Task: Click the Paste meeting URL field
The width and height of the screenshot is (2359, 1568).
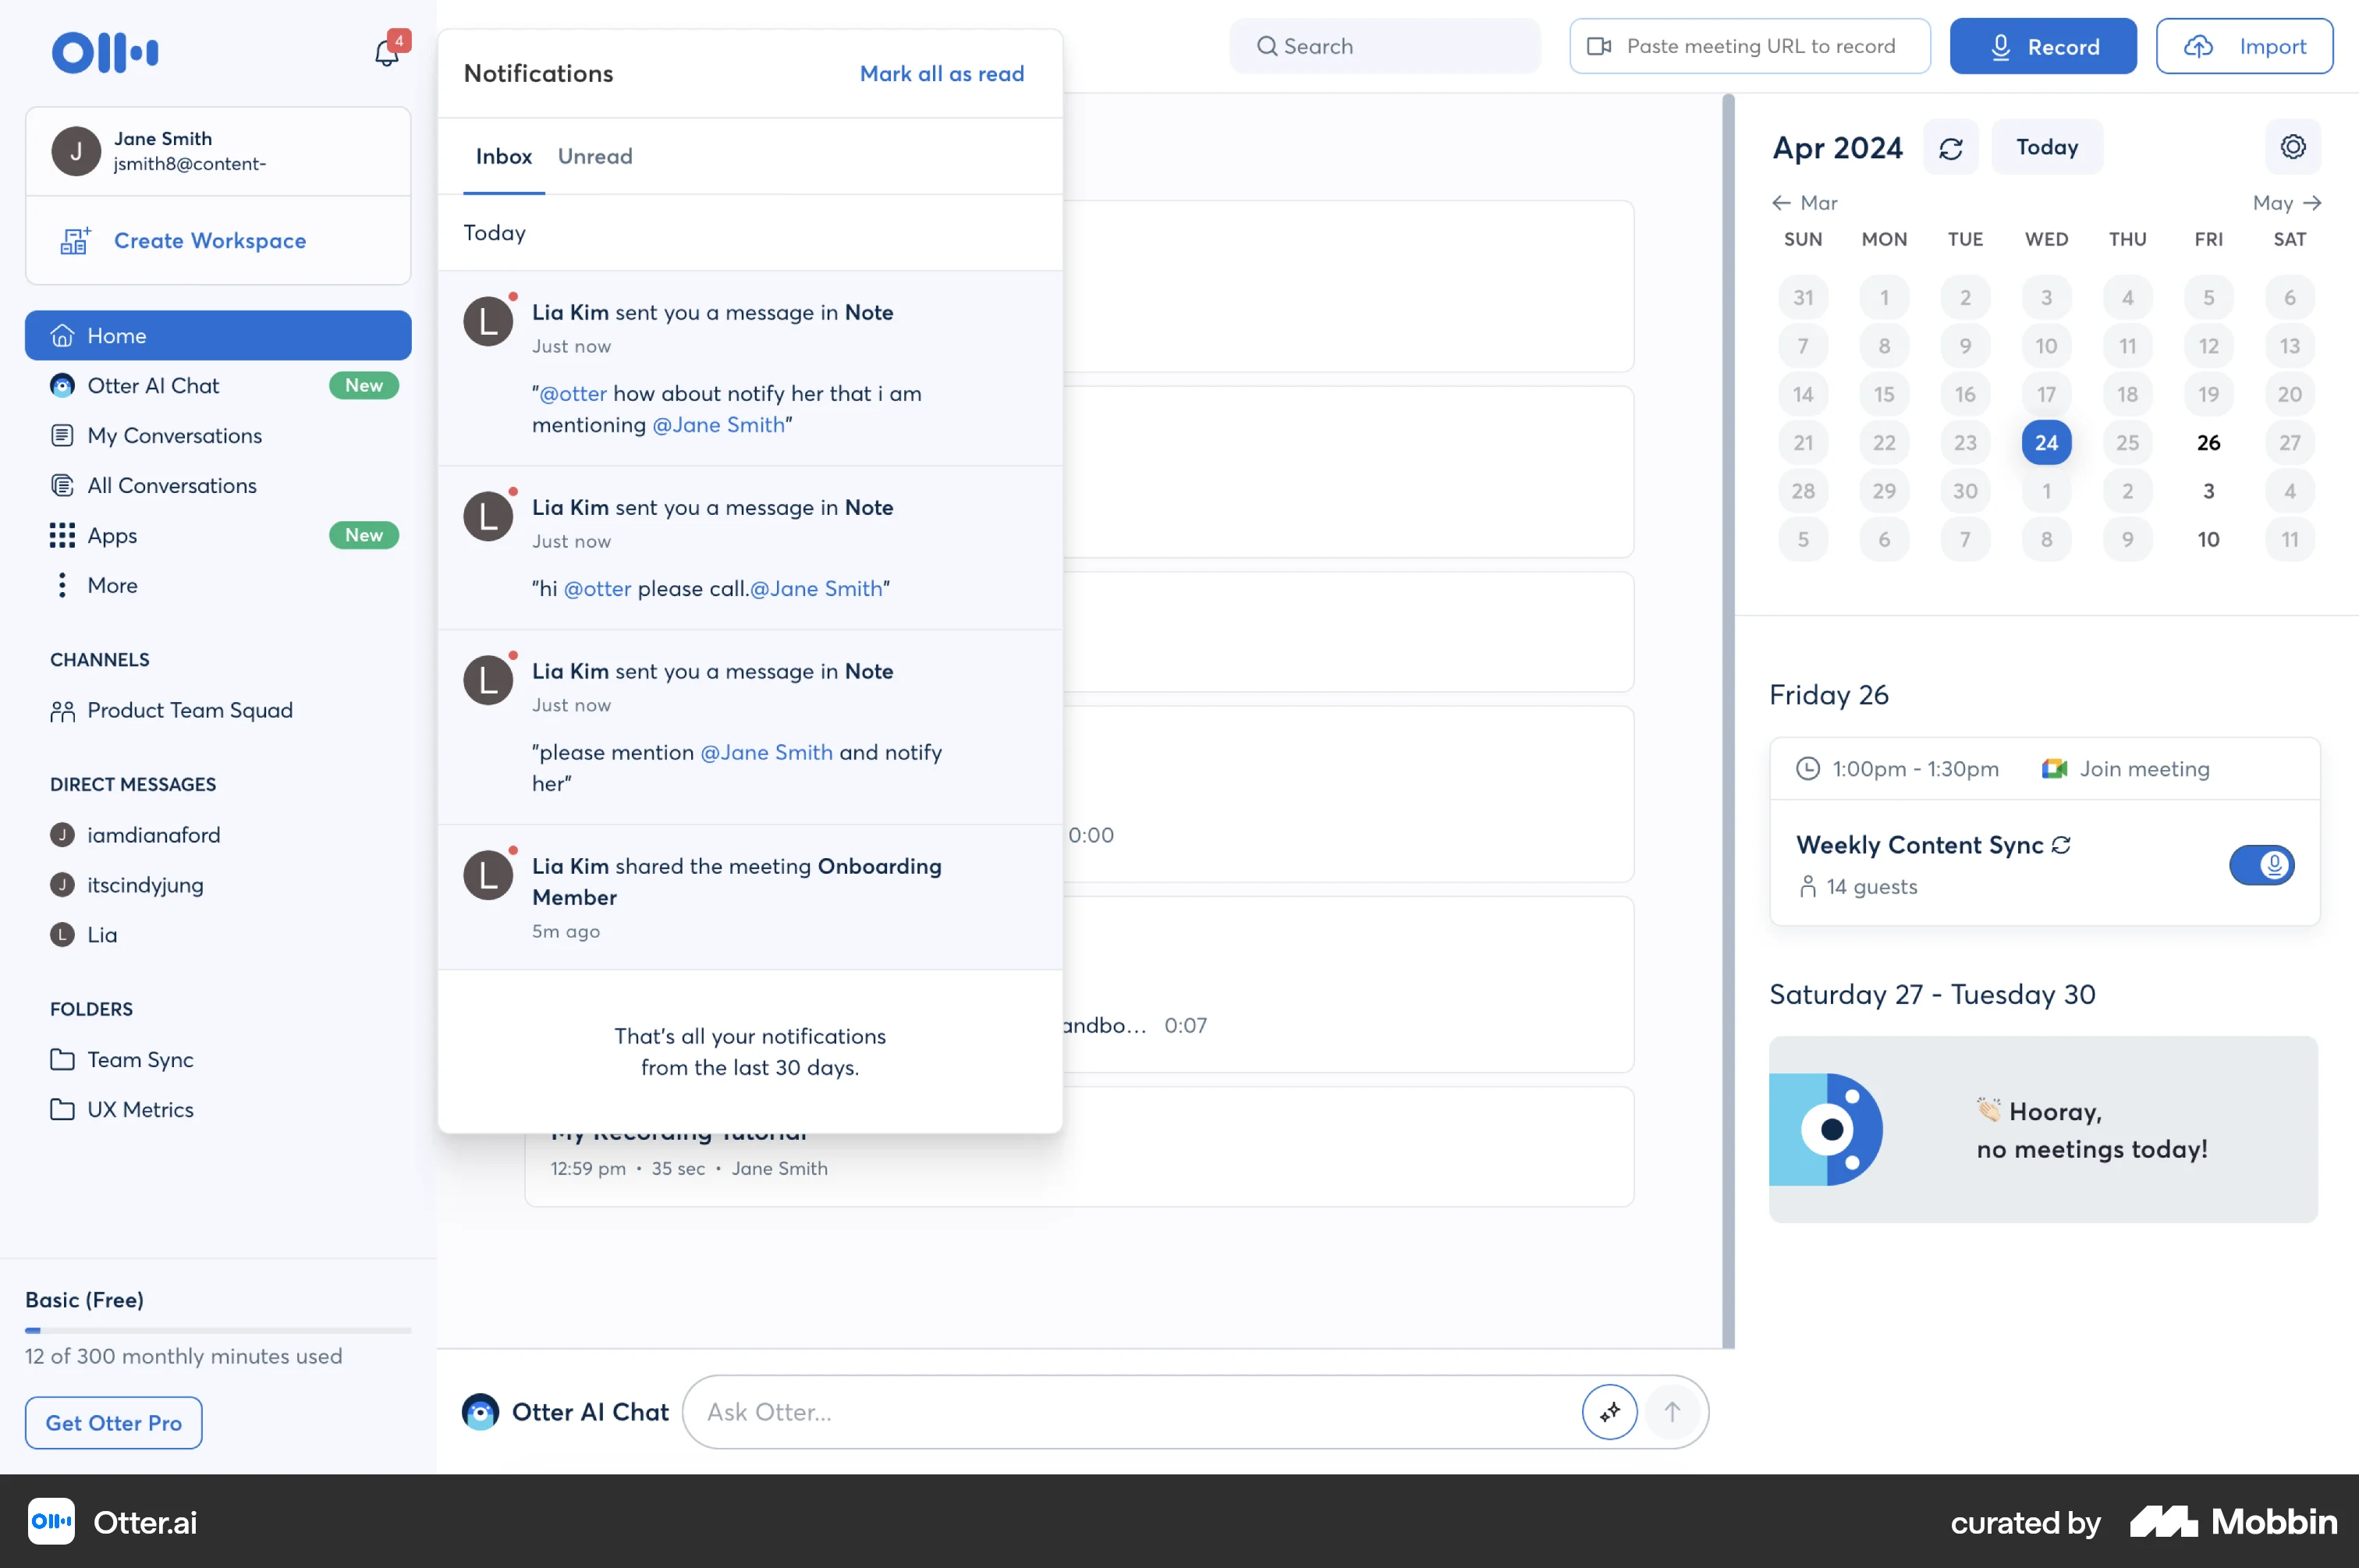Action: pyautogui.click(x=1749, y=46)
